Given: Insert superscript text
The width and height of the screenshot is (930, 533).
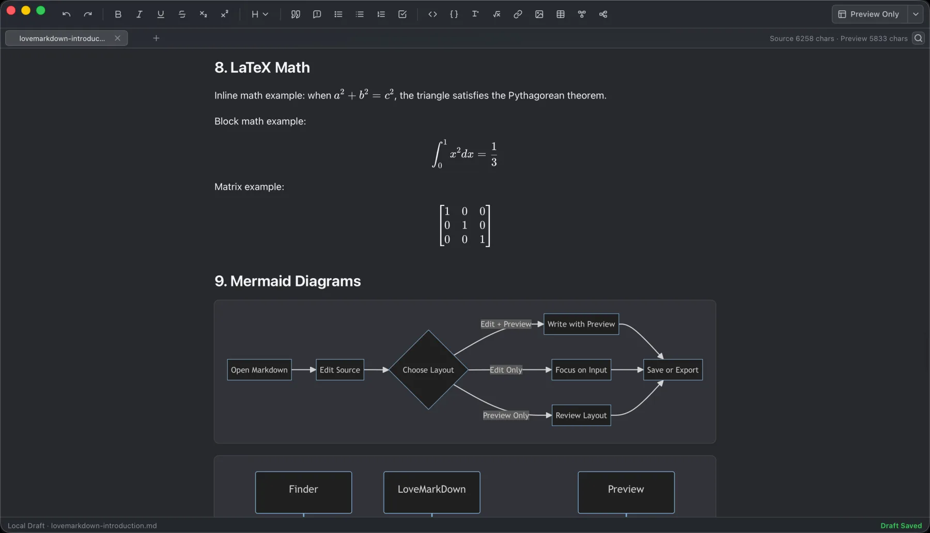Looking at the screenshot, I should [x=224, y=14].
